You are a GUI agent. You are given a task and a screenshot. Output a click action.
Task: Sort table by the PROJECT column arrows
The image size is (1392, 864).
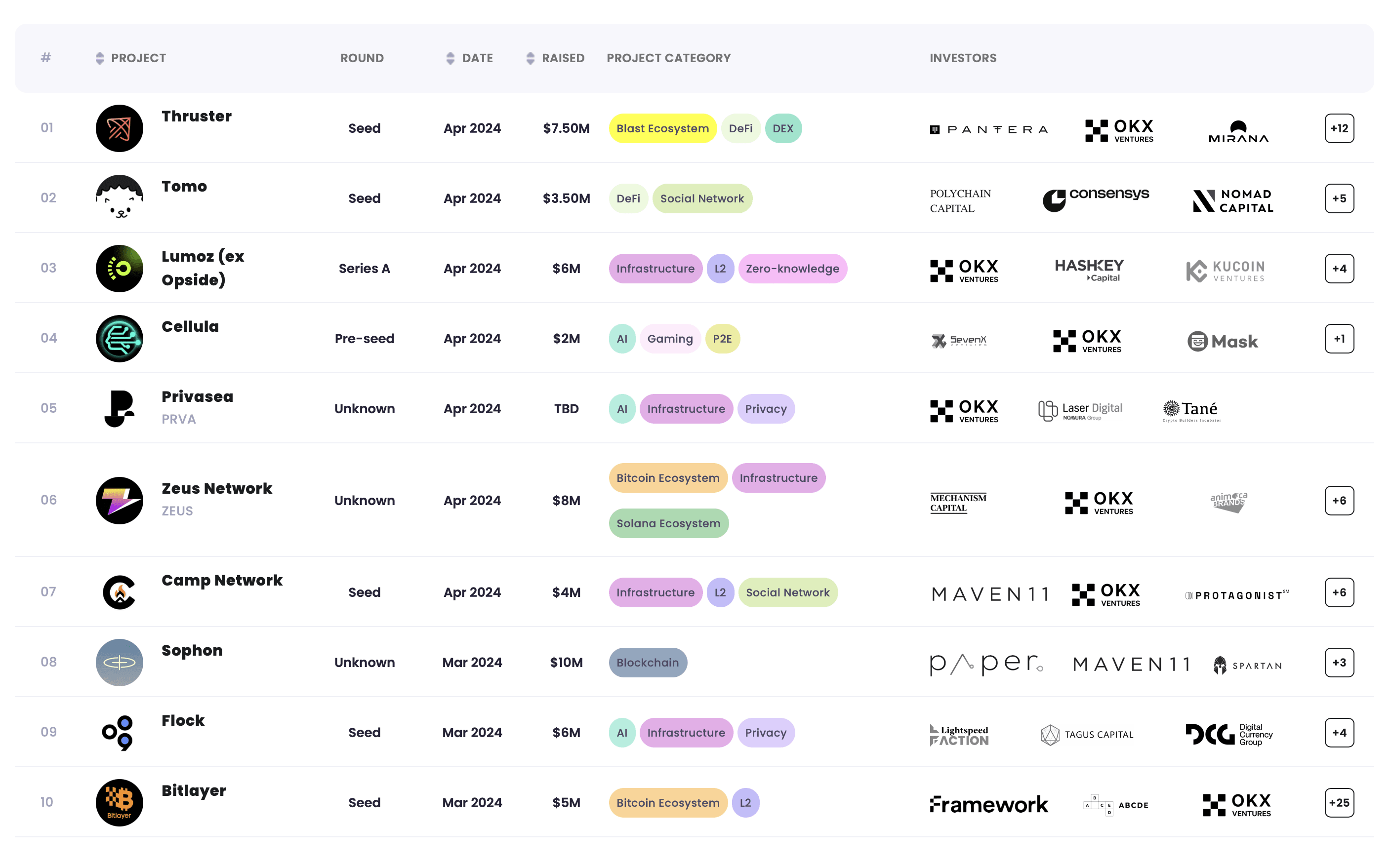(x=99, y=58)
